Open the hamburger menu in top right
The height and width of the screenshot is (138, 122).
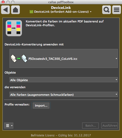click(x=117, y=10)
